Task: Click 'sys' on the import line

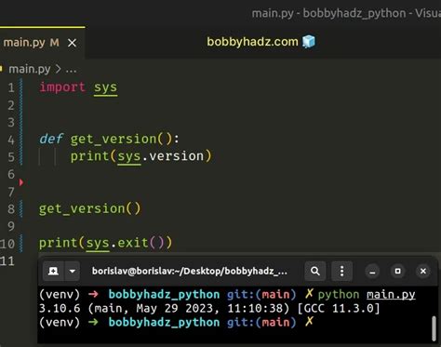Action: (105, 87)
